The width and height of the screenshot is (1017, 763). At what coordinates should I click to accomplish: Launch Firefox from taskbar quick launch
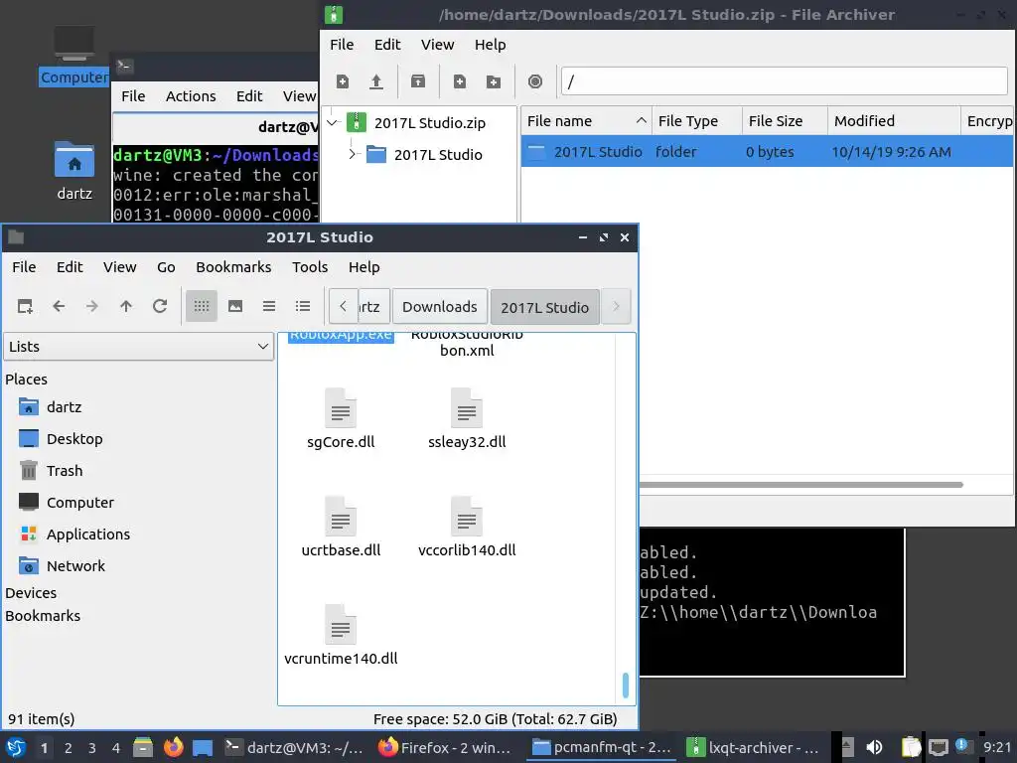pyautogui.click(x=173, y=747)
